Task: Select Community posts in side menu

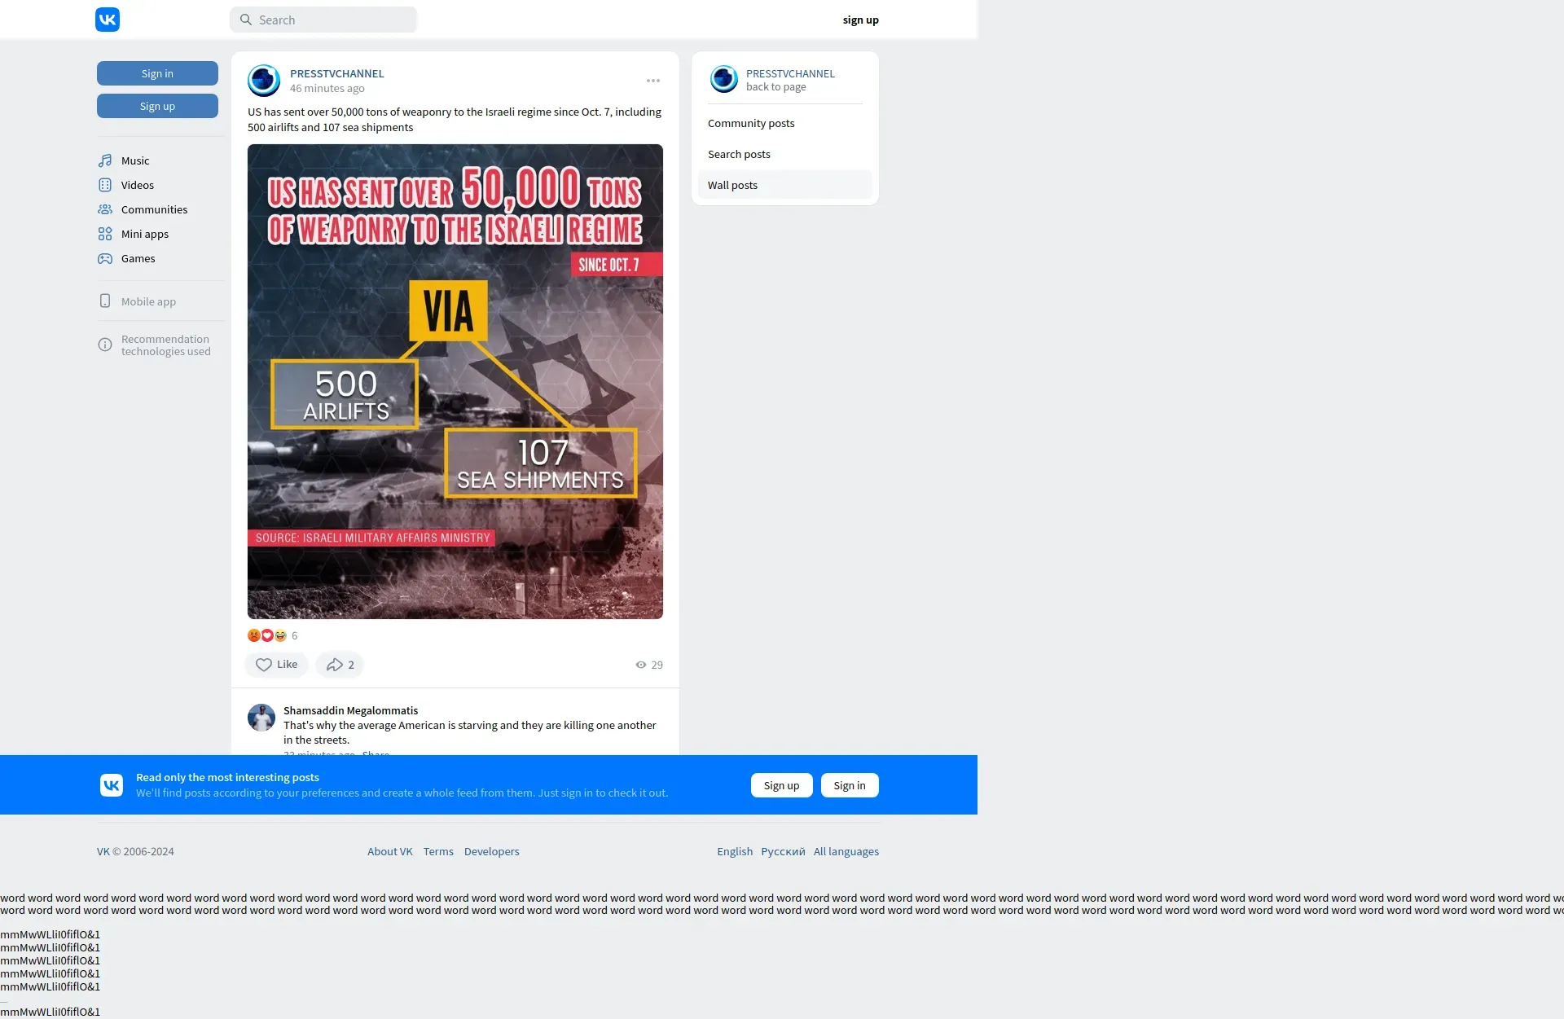Action: (x=751, y=123)
